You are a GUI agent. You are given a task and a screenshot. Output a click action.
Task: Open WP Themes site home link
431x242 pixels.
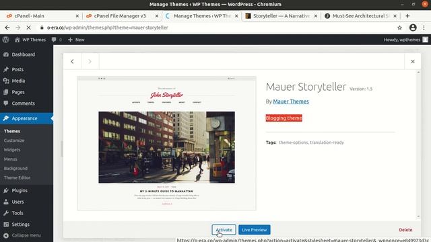(x=30, y=40)
